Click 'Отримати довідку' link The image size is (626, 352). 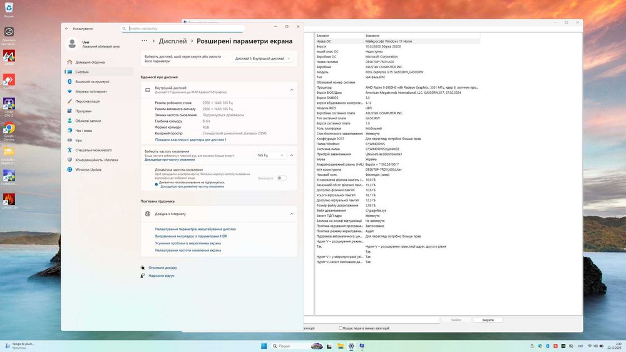[x=163, y=268]
